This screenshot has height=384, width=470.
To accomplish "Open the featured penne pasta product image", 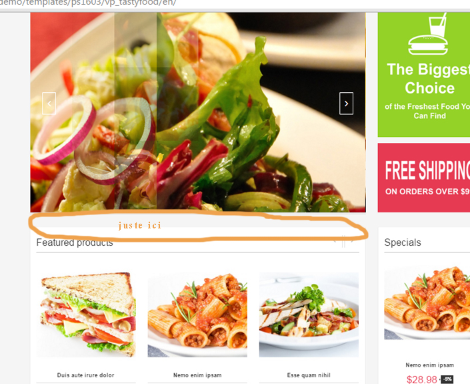I will pyautogui.click(x=197, y=315).
